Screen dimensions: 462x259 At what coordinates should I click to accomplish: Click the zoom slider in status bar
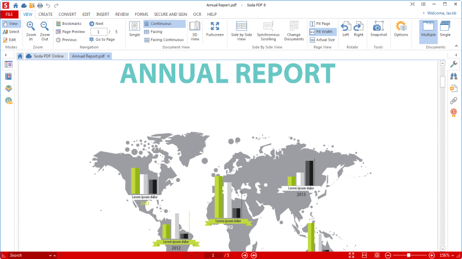pyautogui.click(x=409, y=255)
